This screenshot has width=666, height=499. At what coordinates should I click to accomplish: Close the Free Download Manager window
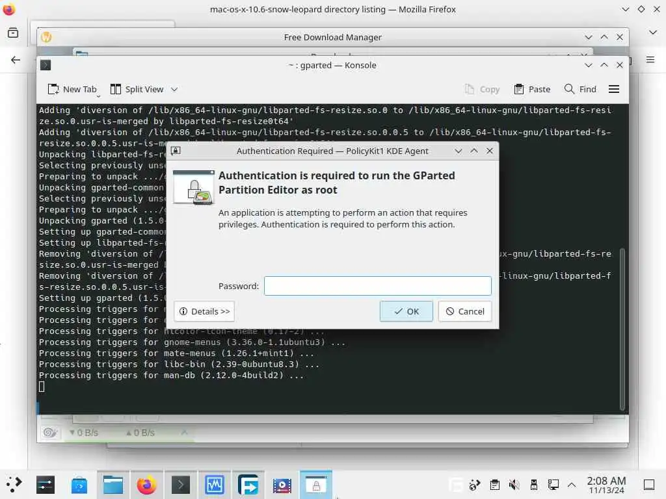click(x=620, y=37)
